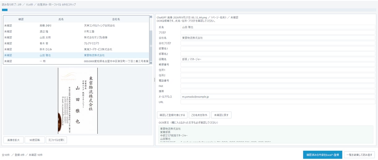Viewport: 378px width, 160px height.
Task: Select the row for 一郎
Action: tap(76, 61)
